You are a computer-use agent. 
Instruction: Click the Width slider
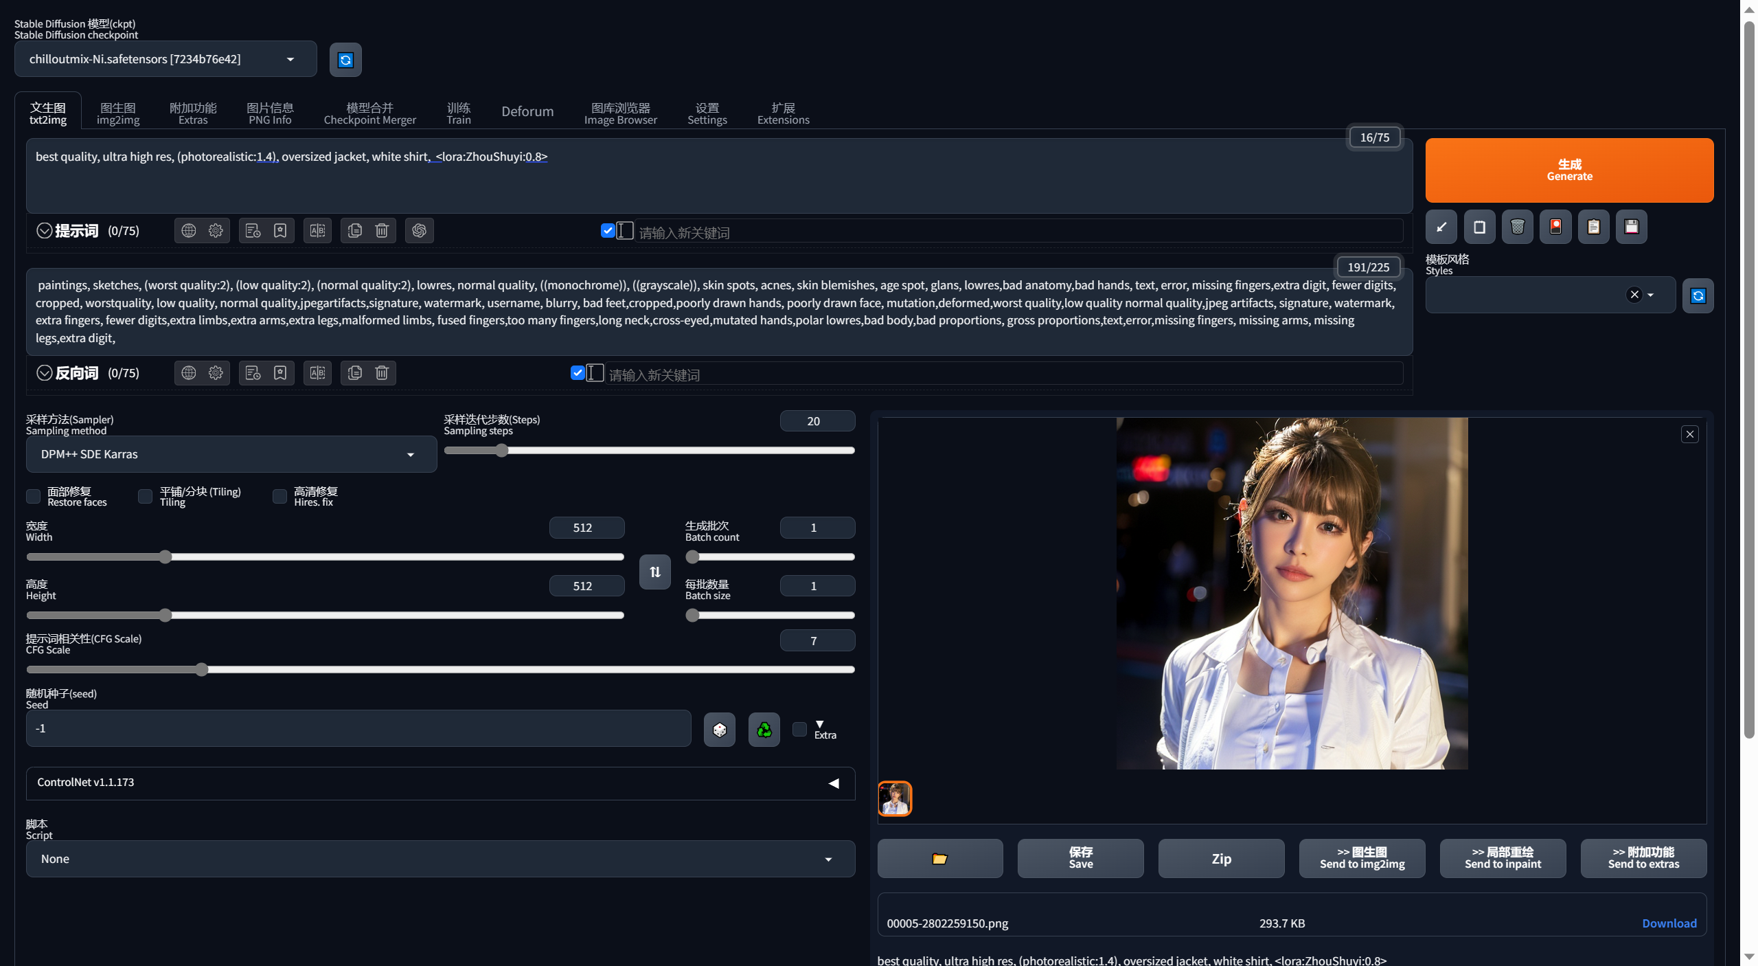325,557
